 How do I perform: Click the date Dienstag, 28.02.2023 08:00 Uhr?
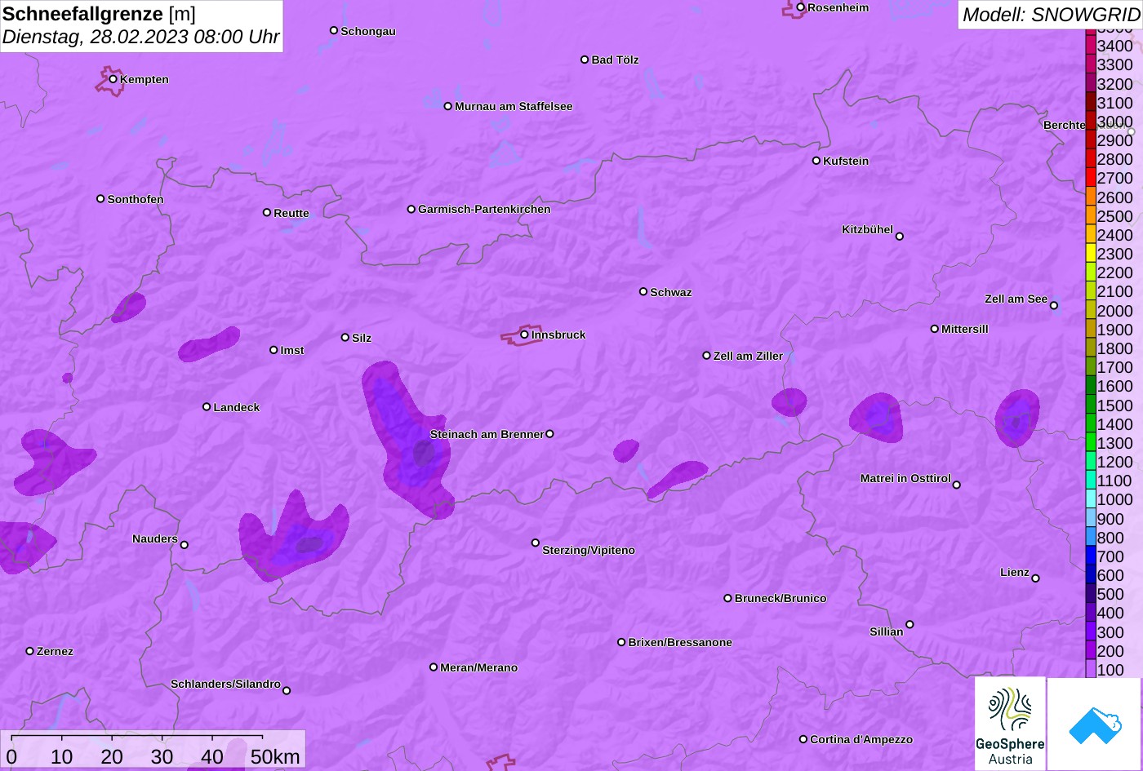coord(140,38)
